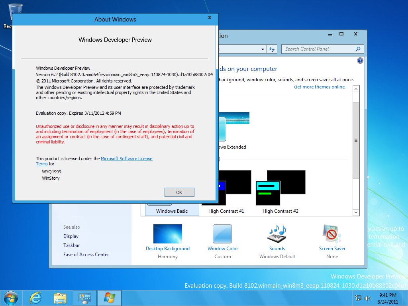408x306 pixels.
Task: Click the 'WinStory' licensee text
Action: [51, 178]
